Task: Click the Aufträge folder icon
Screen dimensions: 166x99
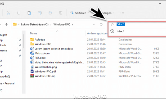Action: (32, 39)
